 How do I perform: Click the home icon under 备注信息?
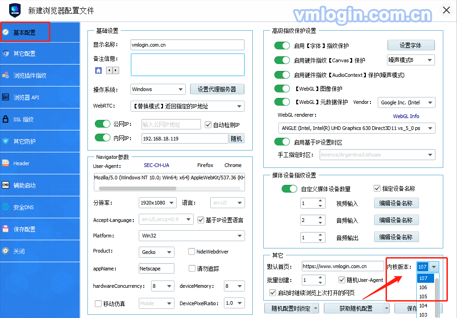[98, 70]
